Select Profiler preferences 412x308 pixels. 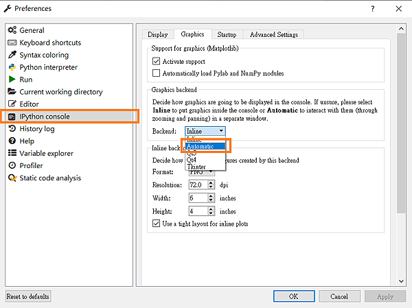pyautogui.click(x=31, y=165)
